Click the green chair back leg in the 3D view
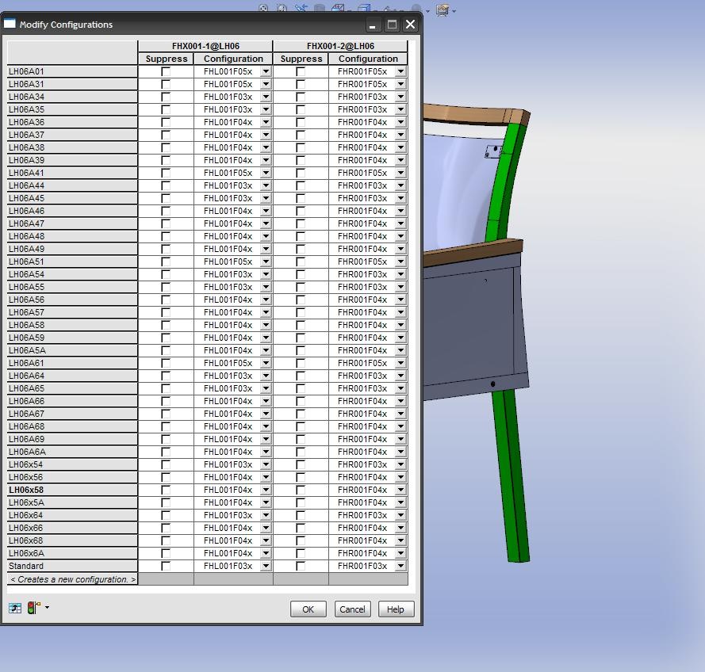Image resolution: width=705 pixels, height=672 pixels. [512, 476]
